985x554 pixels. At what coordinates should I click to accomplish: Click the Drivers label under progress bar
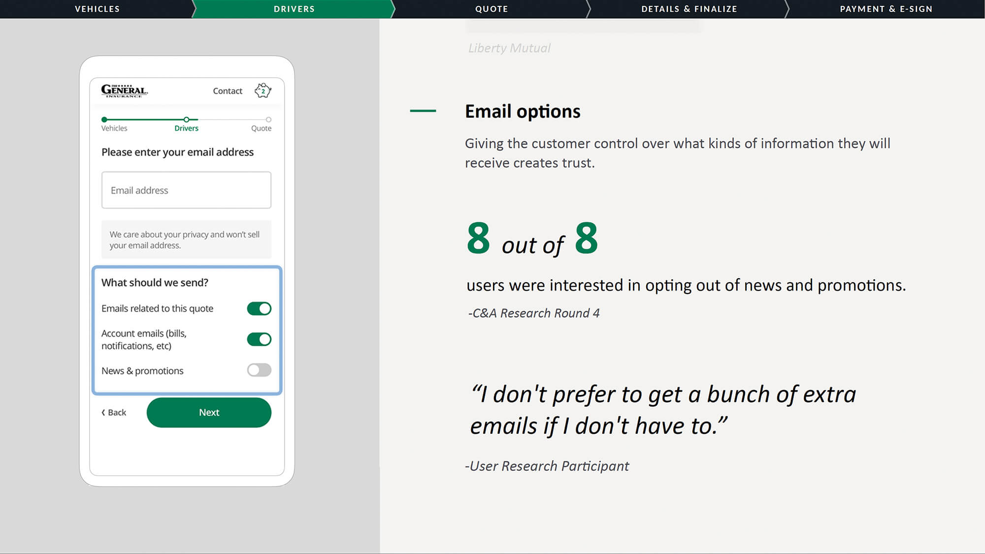tap(186, 129)
